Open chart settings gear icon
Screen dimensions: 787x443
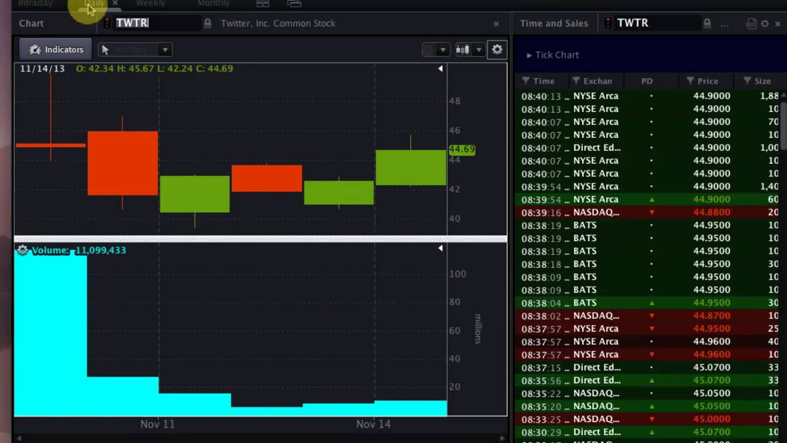(497, 49)
